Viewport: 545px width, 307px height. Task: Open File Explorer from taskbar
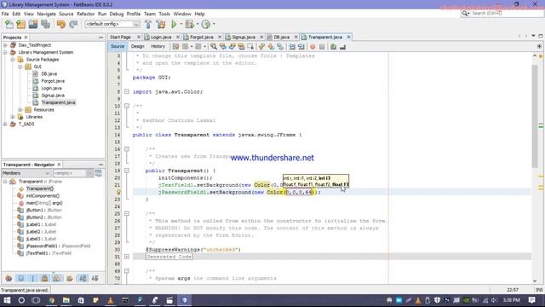(x=66, y=300)
